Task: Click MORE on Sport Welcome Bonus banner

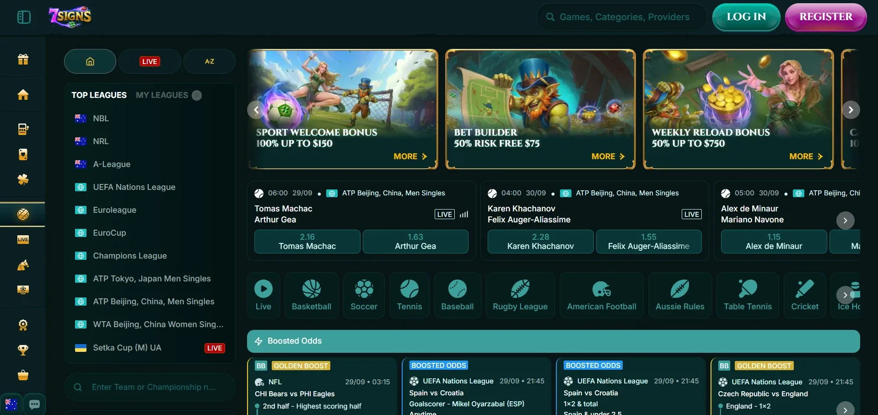Action: point(410,156)
